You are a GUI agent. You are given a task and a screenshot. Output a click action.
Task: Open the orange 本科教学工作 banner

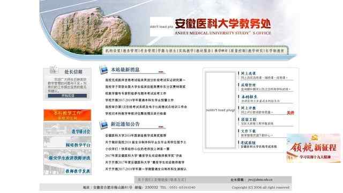[x=68, y=115]
